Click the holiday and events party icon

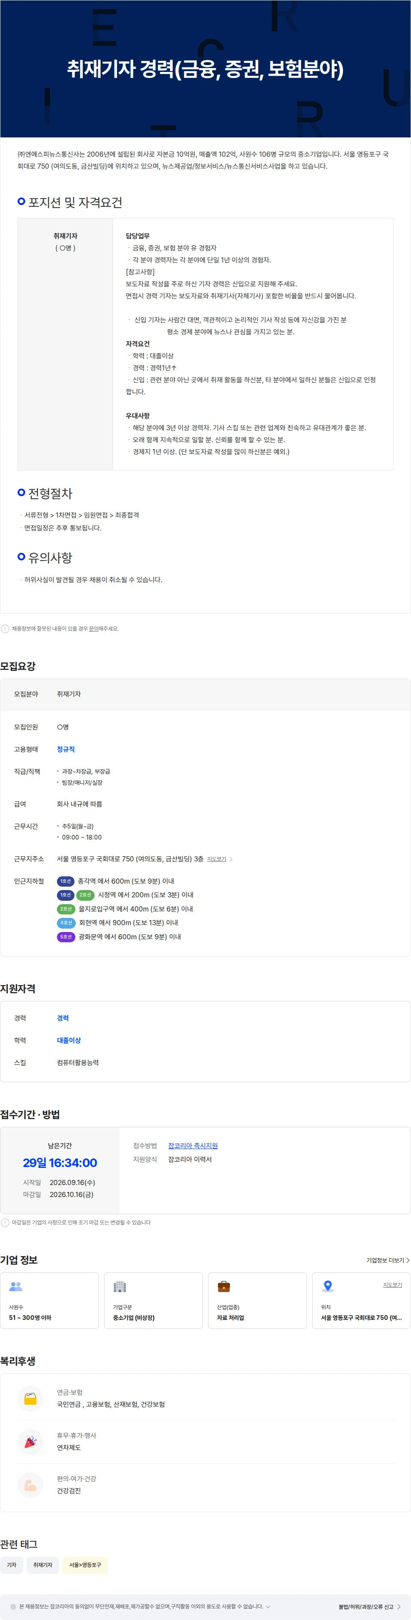[30, 1441]
